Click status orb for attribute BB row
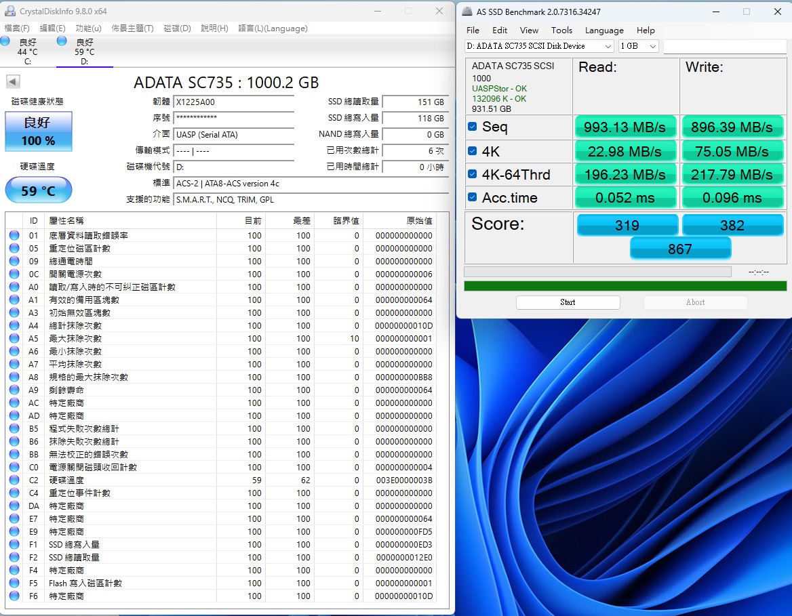This screenshot has height=616, width=792. tap(14, 454)
